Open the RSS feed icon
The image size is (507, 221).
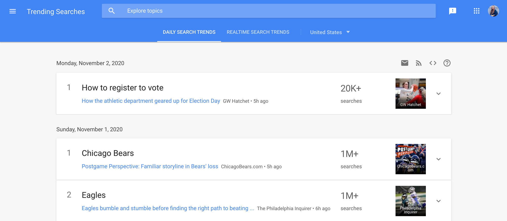419,63
